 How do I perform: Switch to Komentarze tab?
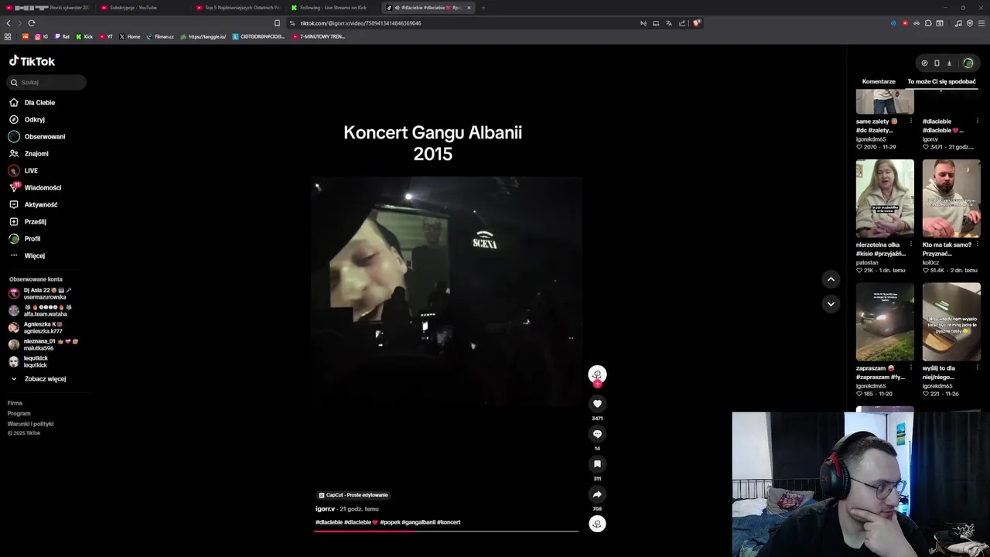(879, 81)
